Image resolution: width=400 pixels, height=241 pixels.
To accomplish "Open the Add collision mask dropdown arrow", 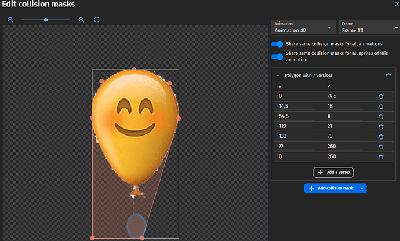I will [361, 188].
